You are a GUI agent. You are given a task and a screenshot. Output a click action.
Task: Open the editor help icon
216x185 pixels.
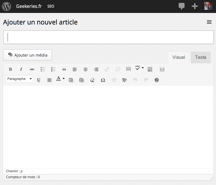point(157,80)
